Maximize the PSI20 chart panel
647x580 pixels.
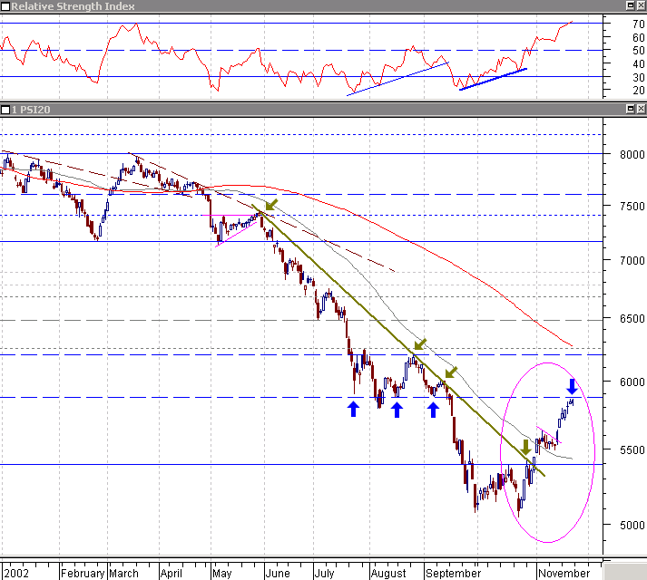[x=631, y=109]
